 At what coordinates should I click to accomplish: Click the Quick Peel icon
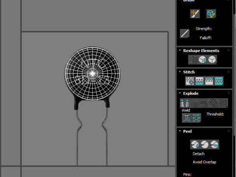coord(195,145)
